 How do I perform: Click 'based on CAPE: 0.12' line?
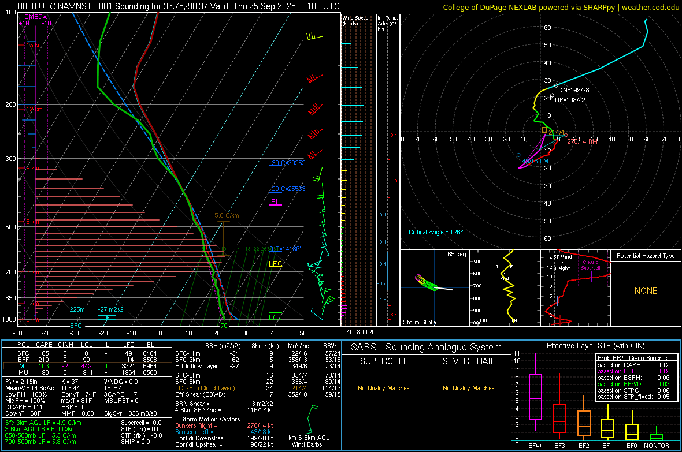point(633,365)
